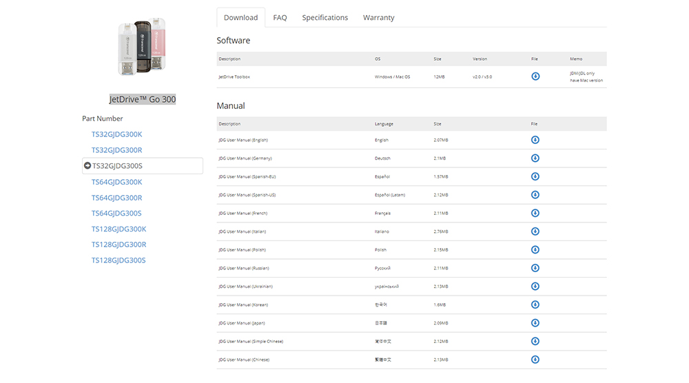The height and width of the screenshot is (383, 689).
Task: Download the Japan JDG User Manual
Action: [535, 323]
